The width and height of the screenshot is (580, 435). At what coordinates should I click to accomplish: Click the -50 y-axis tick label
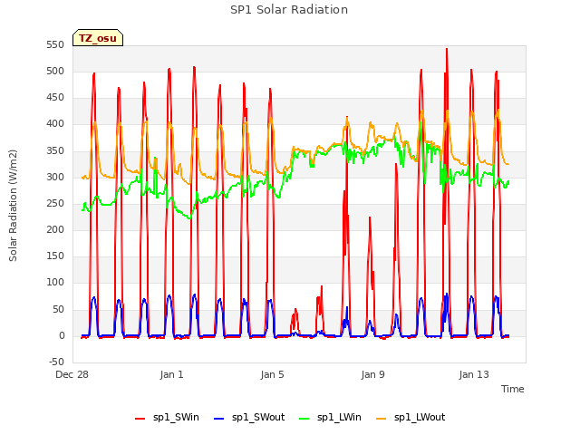pyautogui.click(x=56, y=362)
